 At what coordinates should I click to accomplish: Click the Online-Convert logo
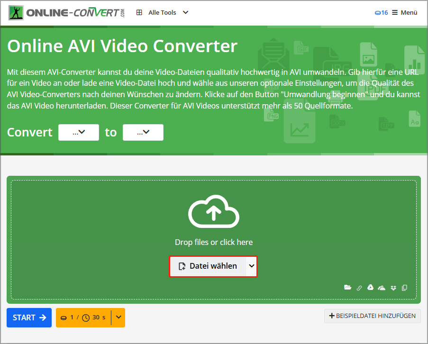click(x=67, y=12)
